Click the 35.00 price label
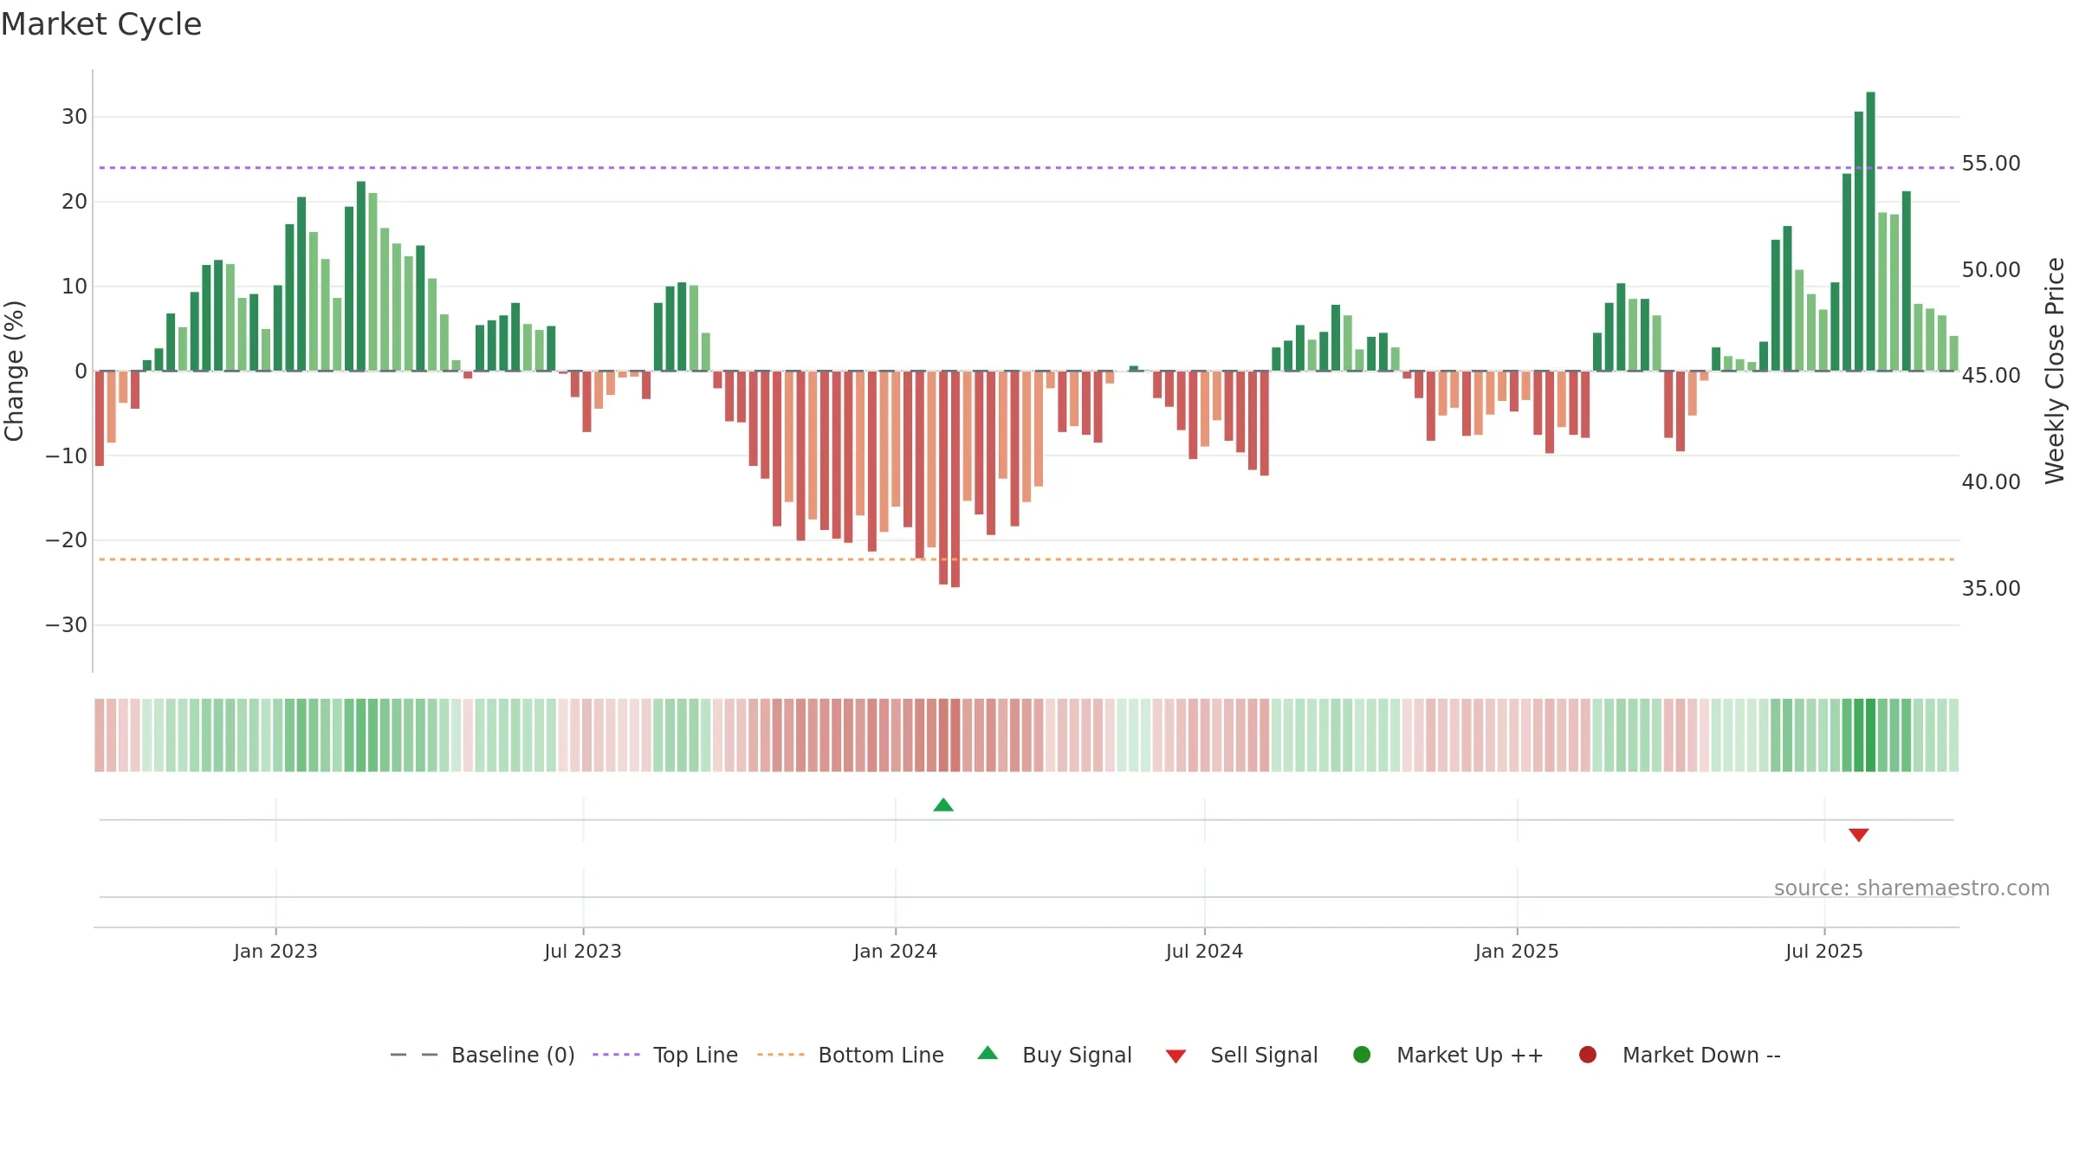The width and height of the screenshot is (2079, 1169). pos(1991,589)
